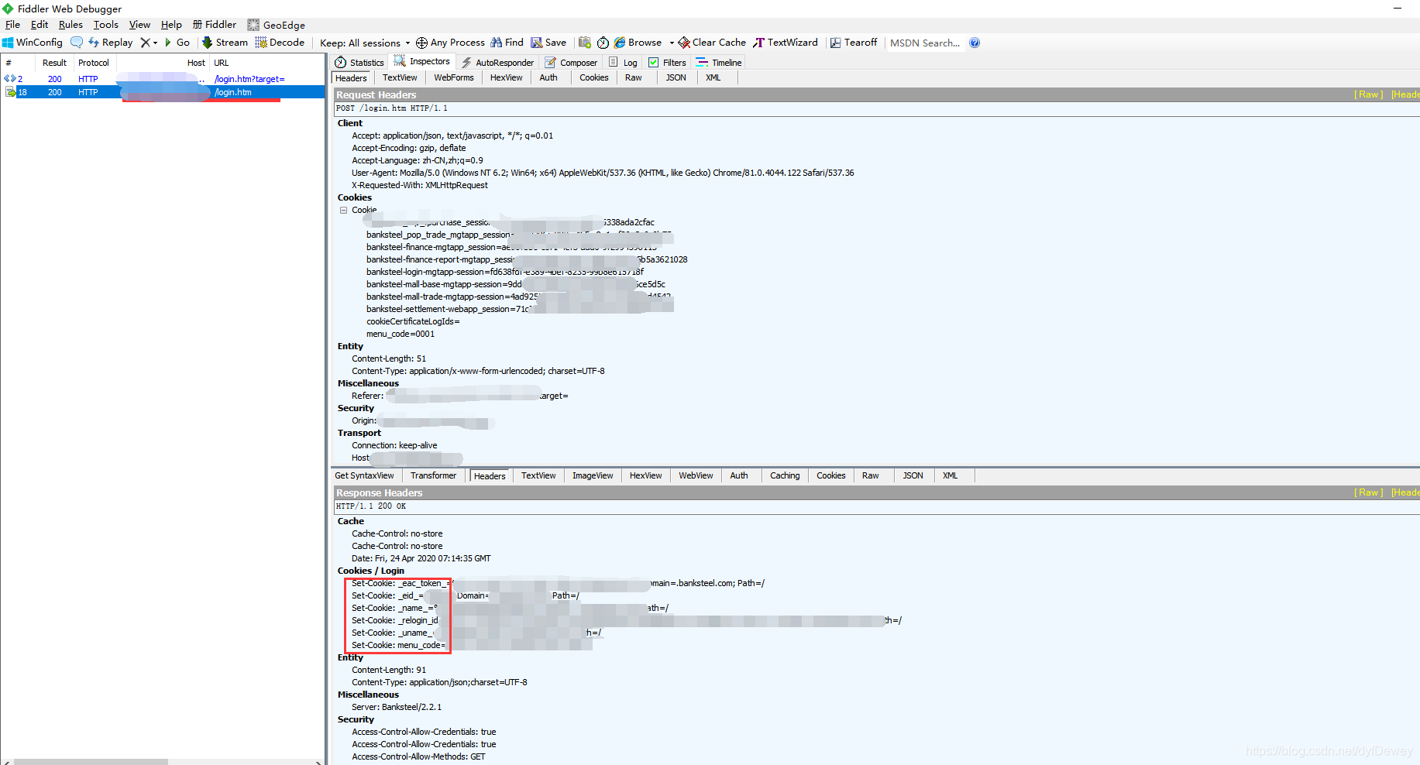Open the Rules menu
The width and height of the screenshot is (1420, 765).
click(x=70, y=25)
